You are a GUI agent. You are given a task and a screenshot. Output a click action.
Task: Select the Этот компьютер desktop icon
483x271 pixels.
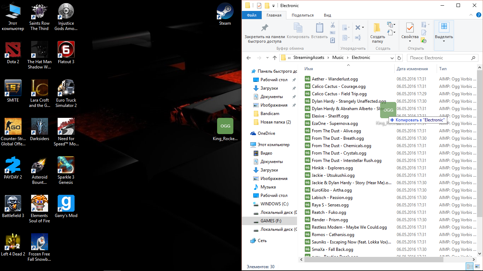13,17
